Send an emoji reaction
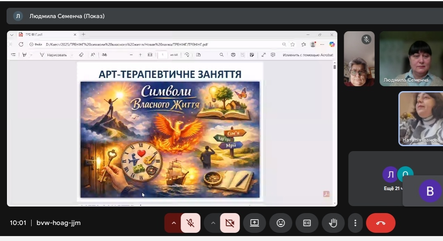Screen dimensions: 443x241 coord(281,223)
